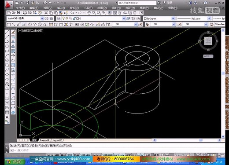Open the Layer Properties Manager icon
229x165 pixels.
pyautogui.click(x=59, y=18)
